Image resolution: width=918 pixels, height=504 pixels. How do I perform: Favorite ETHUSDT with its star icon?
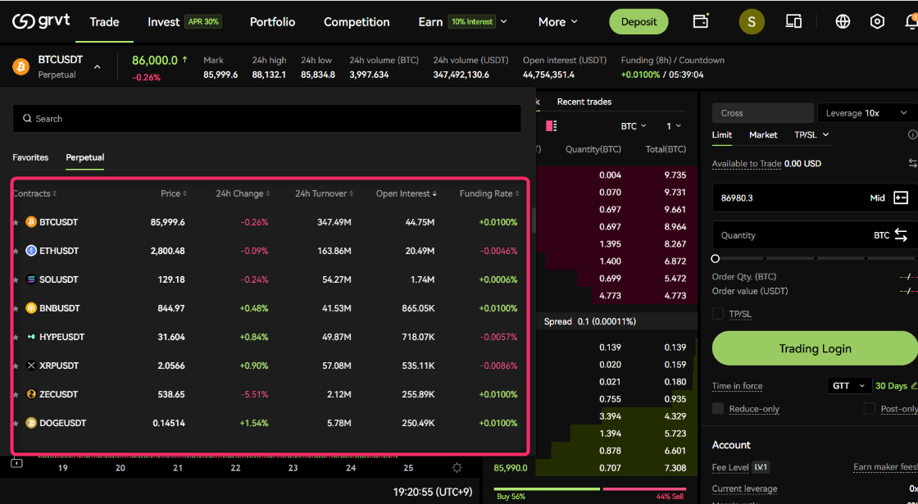click(x=16, y=252)
